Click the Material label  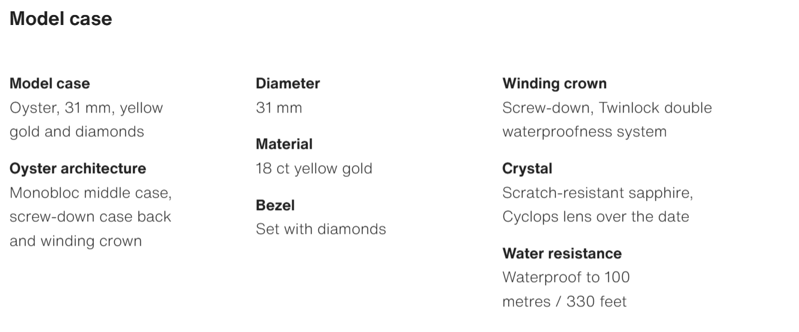coord(284,144)
